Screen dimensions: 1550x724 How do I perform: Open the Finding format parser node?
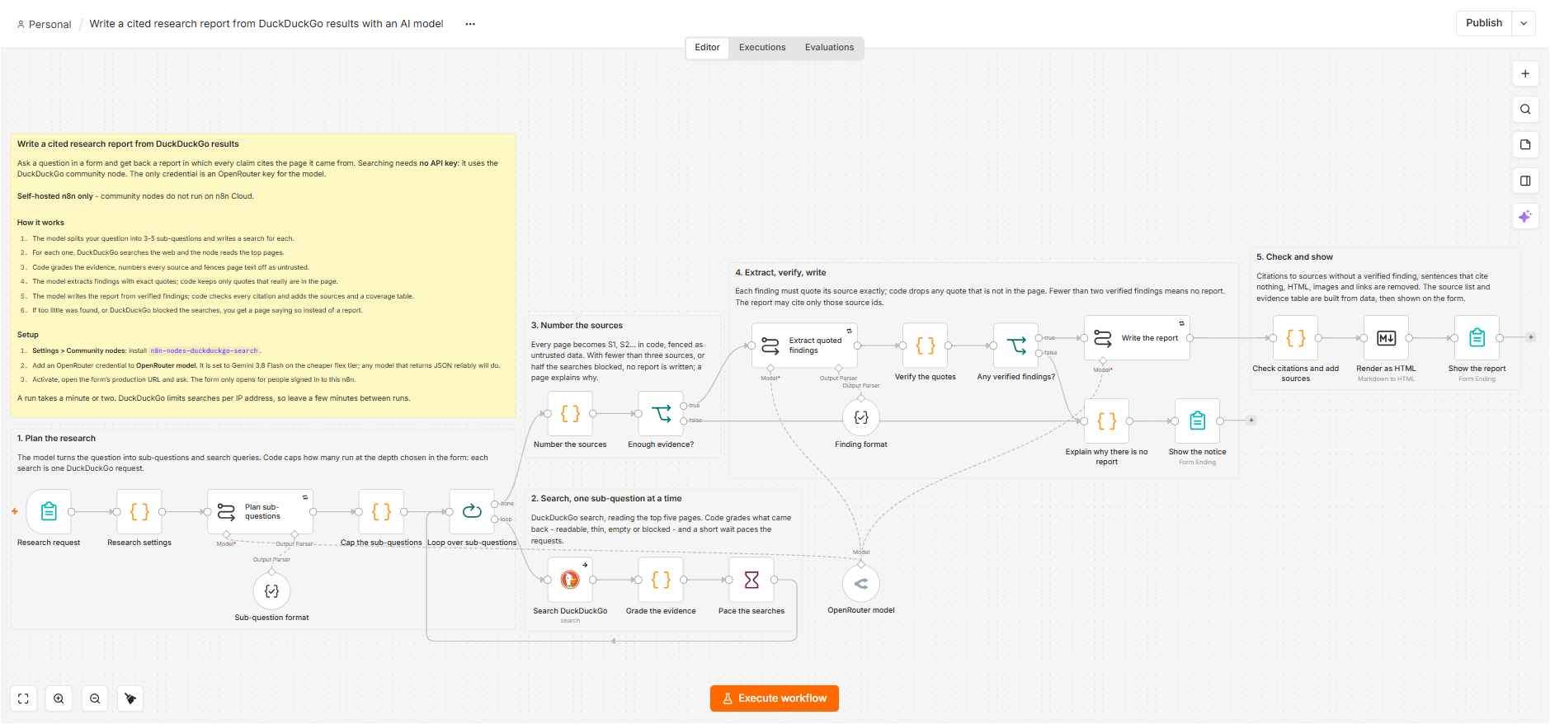[861, 417]
